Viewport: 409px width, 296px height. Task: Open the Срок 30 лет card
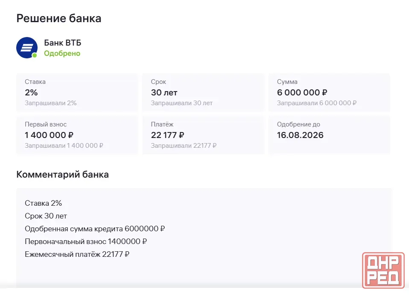coord(203,92)
